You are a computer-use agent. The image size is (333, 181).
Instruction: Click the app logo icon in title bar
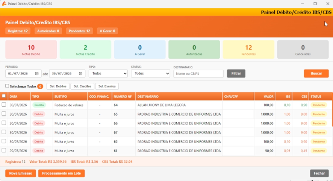[x=4, y=4]
